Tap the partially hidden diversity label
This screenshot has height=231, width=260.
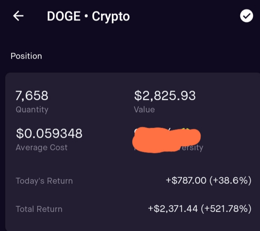point(191,148)
